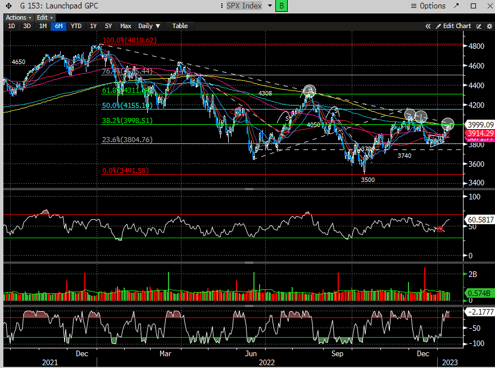Click the 23.6%(3804.76) Fibonacci label
The width and height of the screenshot is (495, 368).
(127, 139)
